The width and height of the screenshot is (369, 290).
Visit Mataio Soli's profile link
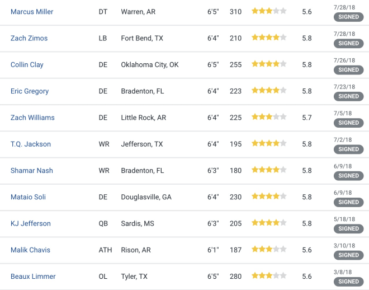28,197
